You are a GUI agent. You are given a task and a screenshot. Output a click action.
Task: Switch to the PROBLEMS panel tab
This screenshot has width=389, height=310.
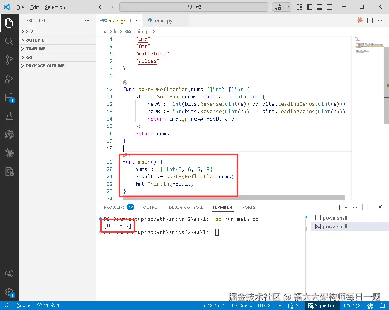coord(119,207)
